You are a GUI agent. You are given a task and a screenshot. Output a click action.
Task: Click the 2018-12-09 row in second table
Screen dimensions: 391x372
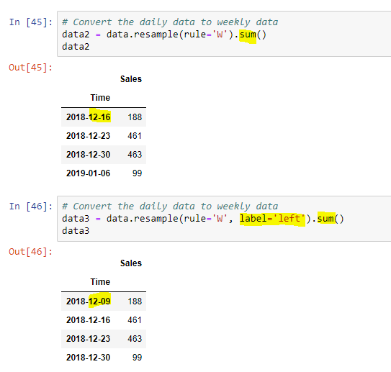104,301
